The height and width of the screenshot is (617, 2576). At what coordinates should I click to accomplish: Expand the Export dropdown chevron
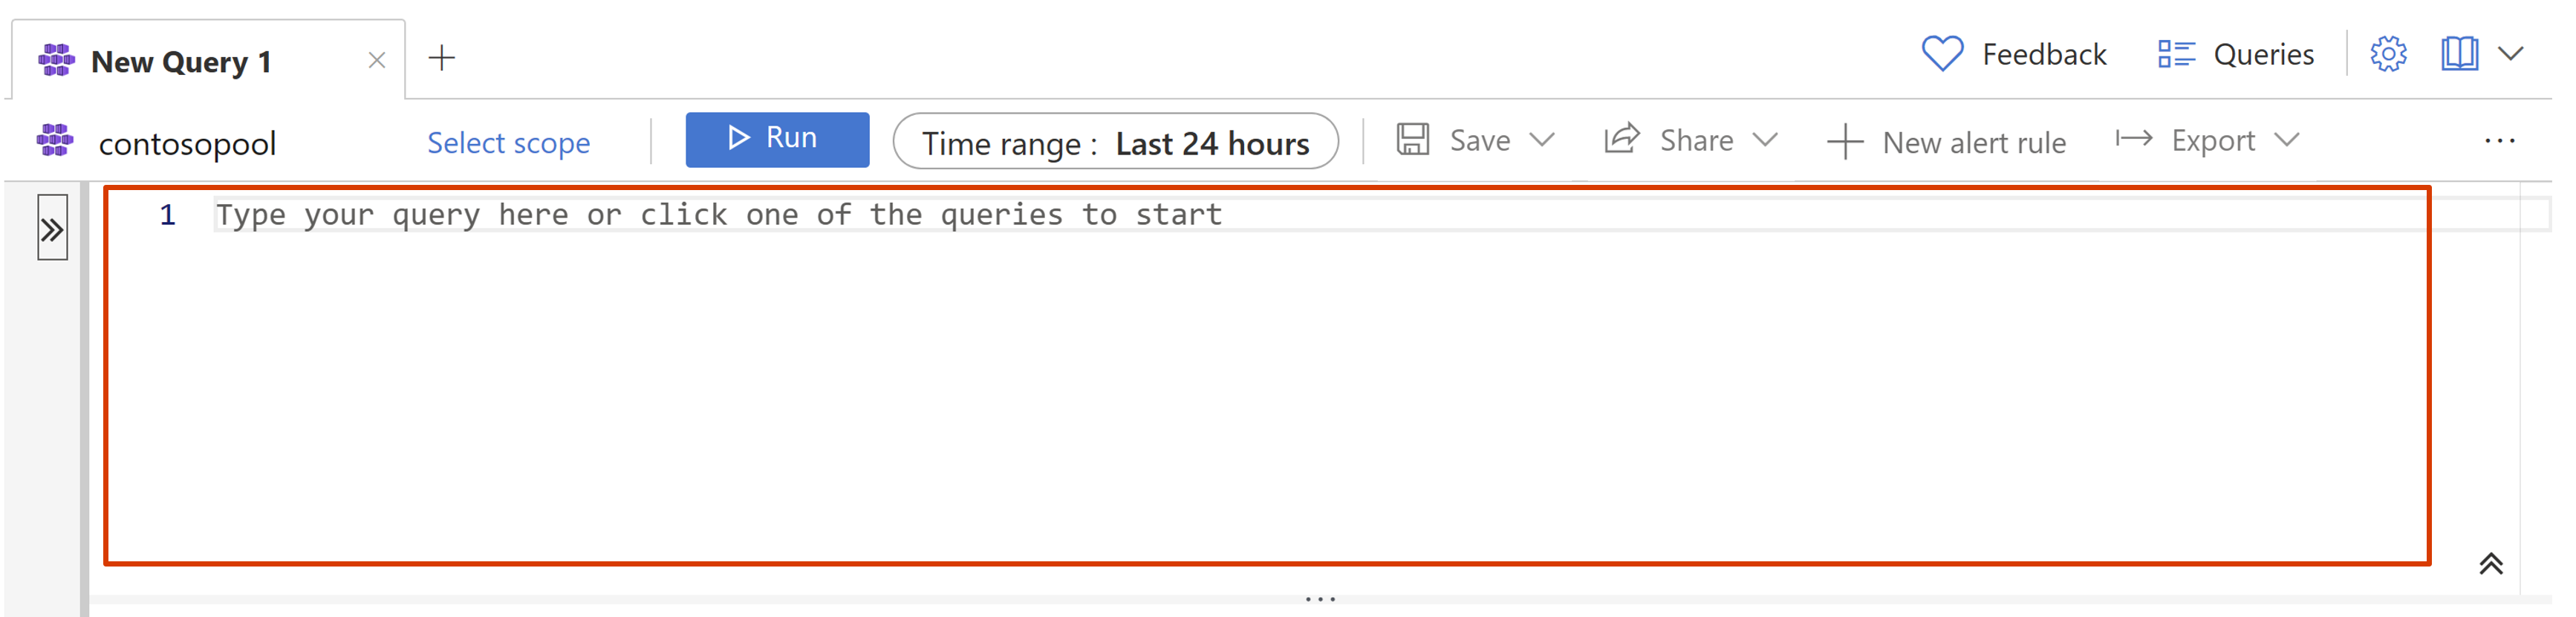(2286, 140)
